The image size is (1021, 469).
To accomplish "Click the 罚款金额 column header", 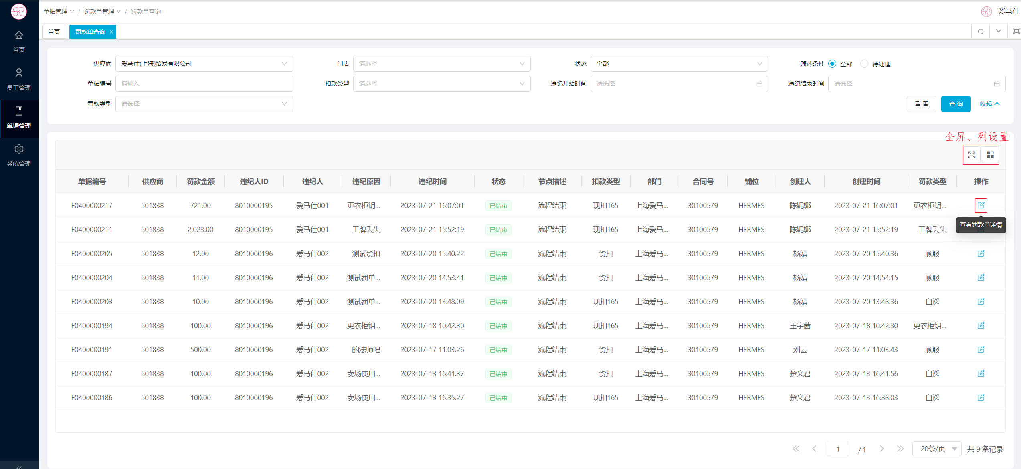I will [201, 182].
